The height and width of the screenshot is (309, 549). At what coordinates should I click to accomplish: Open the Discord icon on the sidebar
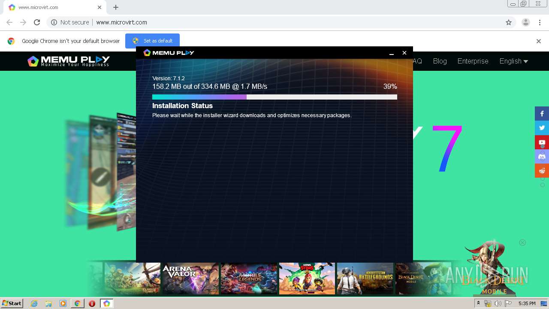pos(542,156)
